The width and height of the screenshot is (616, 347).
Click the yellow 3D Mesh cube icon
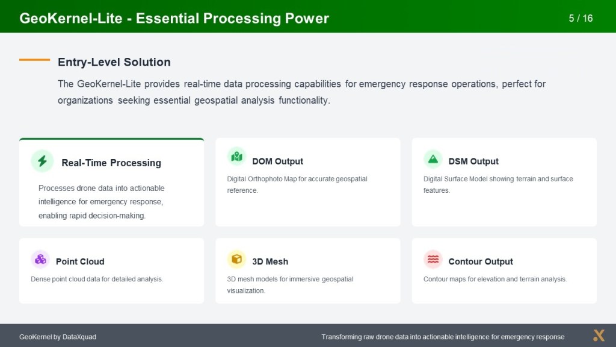coord(237,259)
